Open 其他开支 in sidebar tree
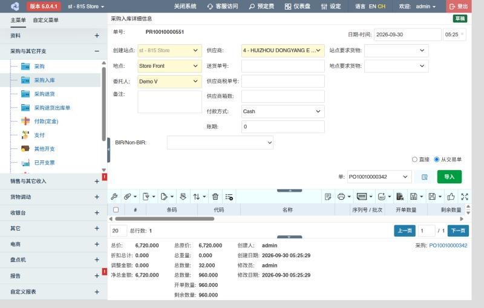The height and width of the screenshot is (308, 484). pyautogui.click(x=44, y=149)
